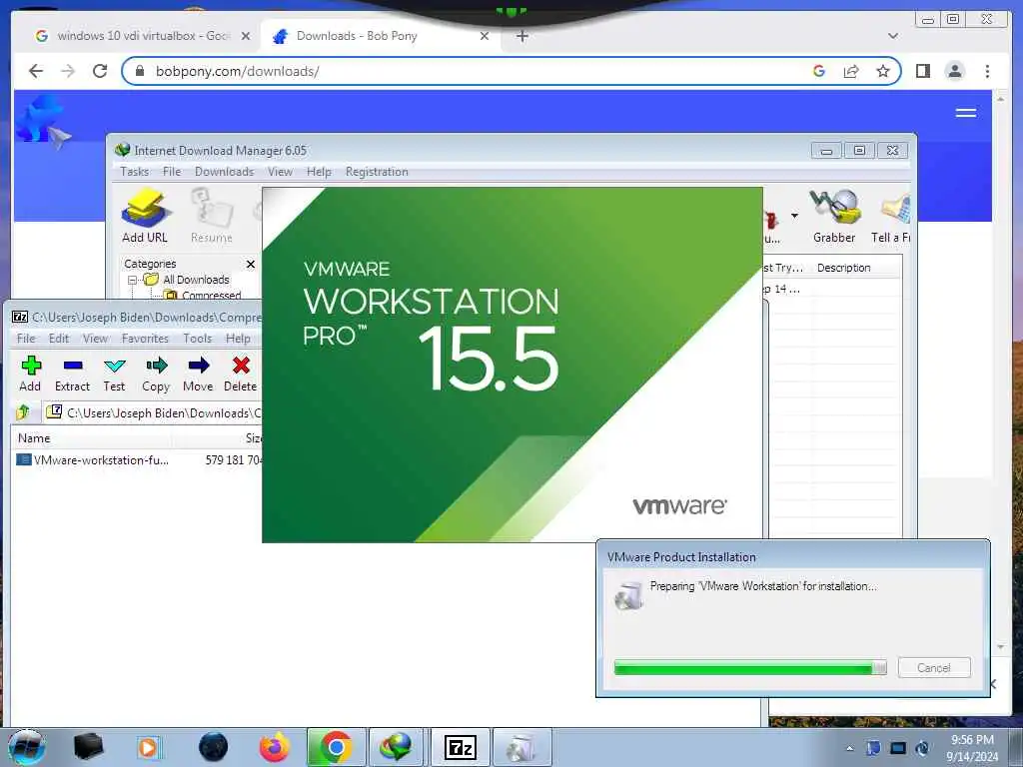1023x767 pixels.
Task: Switch to Chrome in the taskbar
Action: tap(336, 747)
